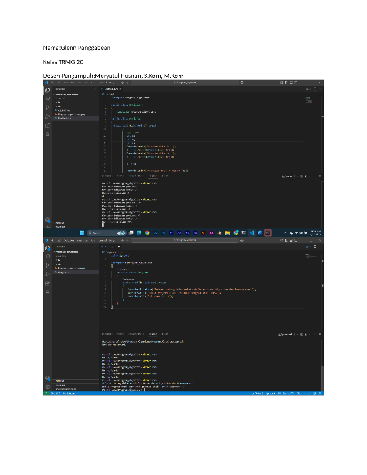Open Source Control in the Program.cs window

(x=47, y=265)
